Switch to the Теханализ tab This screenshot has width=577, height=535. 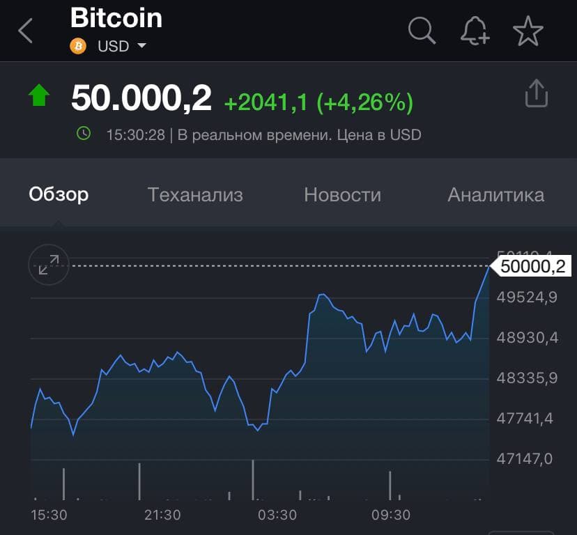(x=195, y=194)
